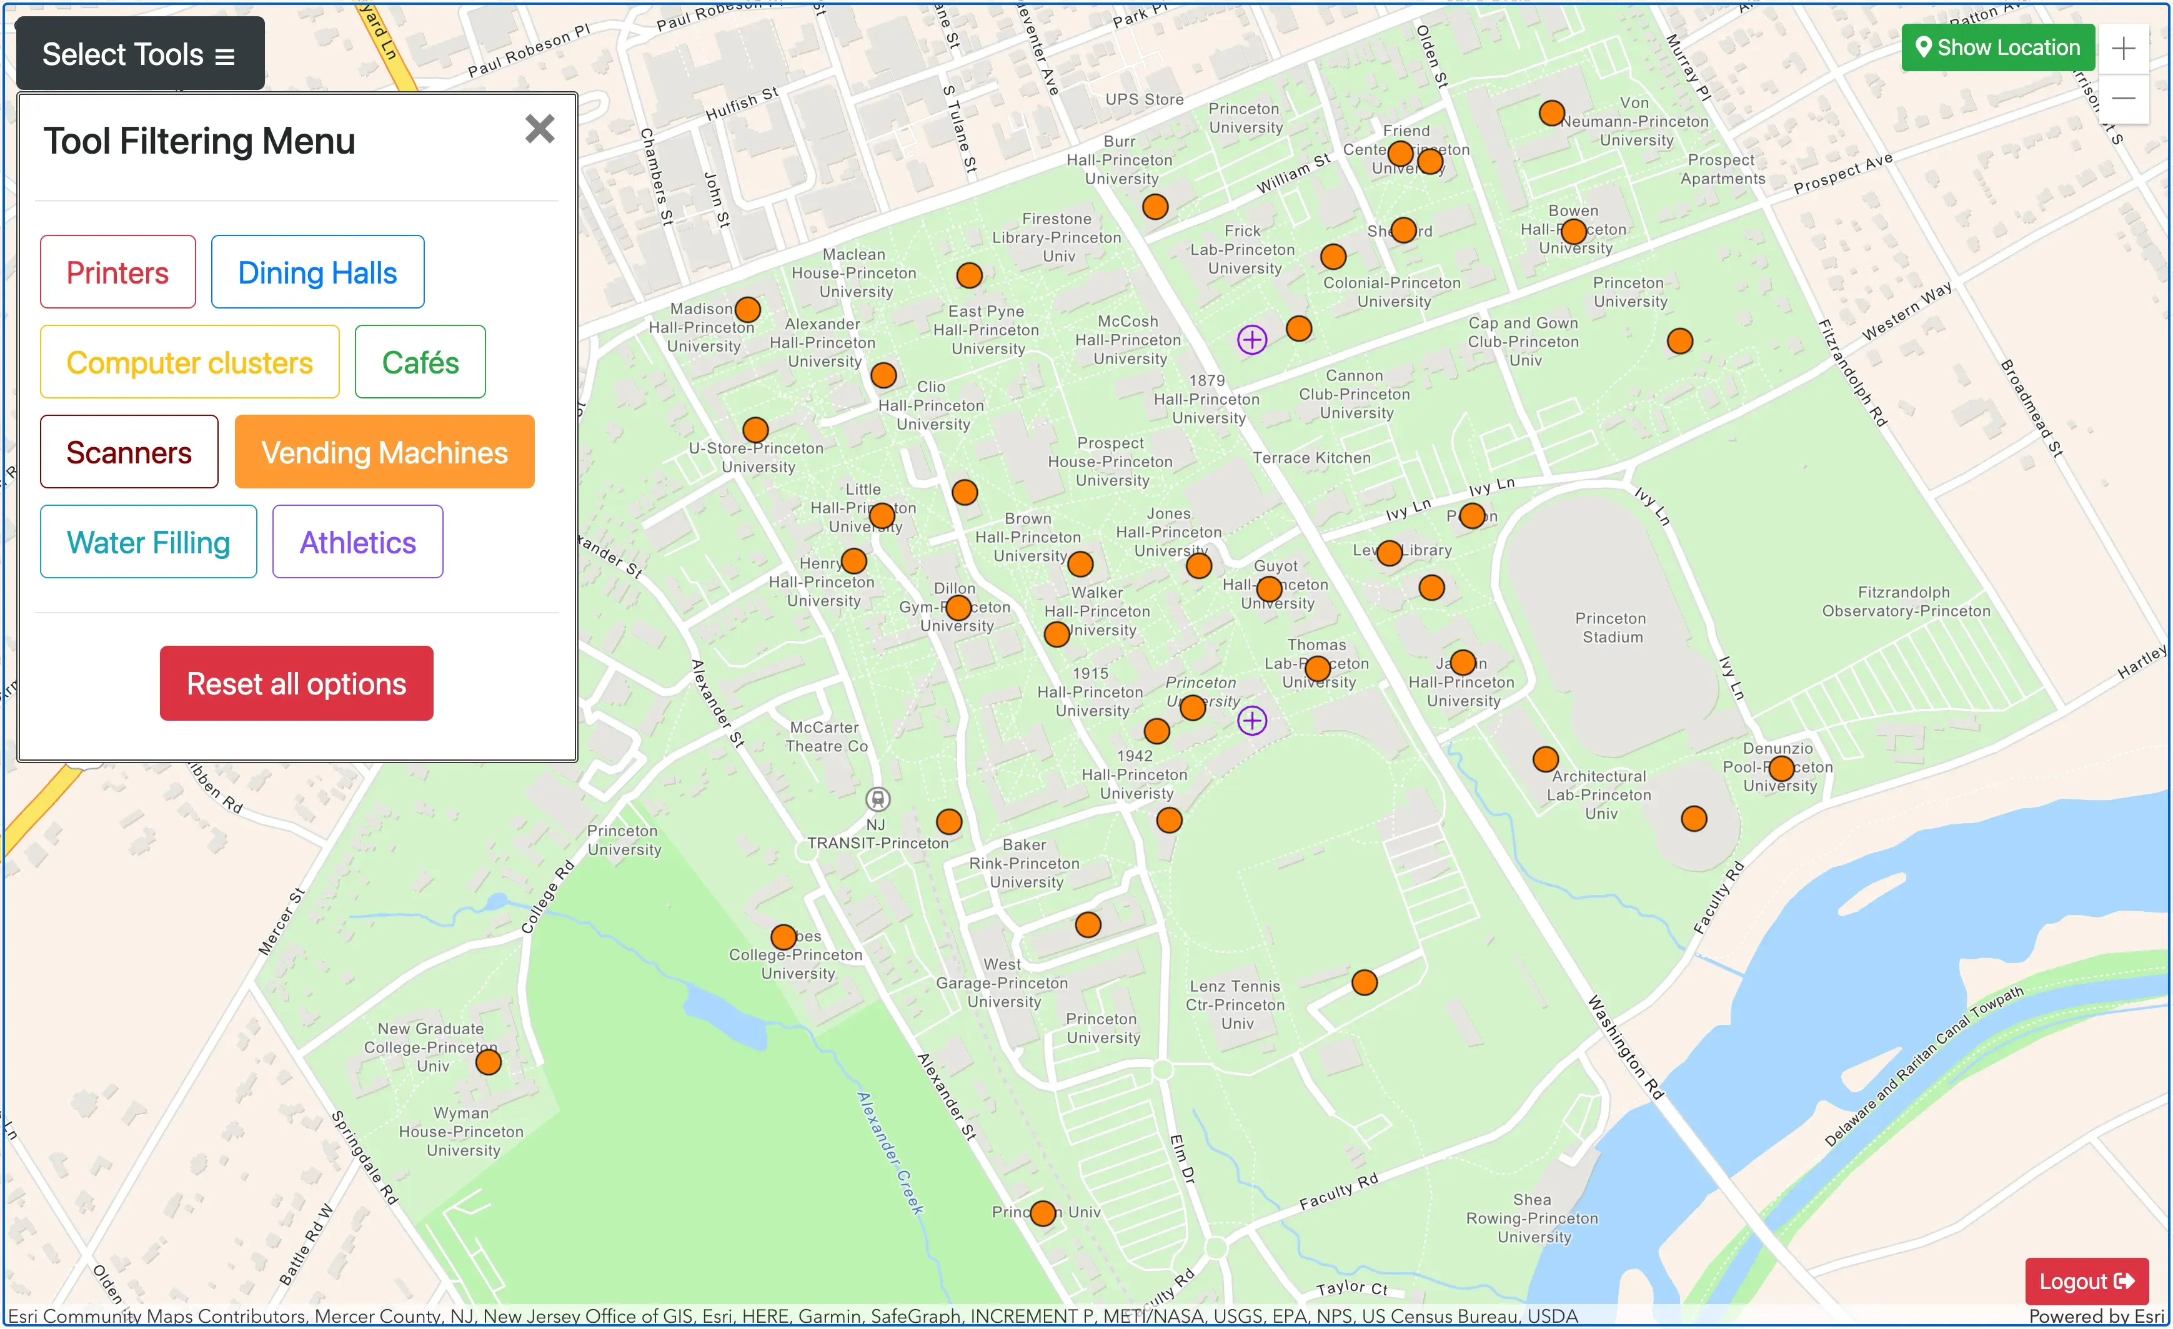
Task: Click the NJ Transit station icon
Action: (877, 799)
